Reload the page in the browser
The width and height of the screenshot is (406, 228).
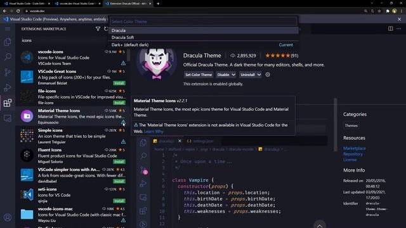(18, 11)
